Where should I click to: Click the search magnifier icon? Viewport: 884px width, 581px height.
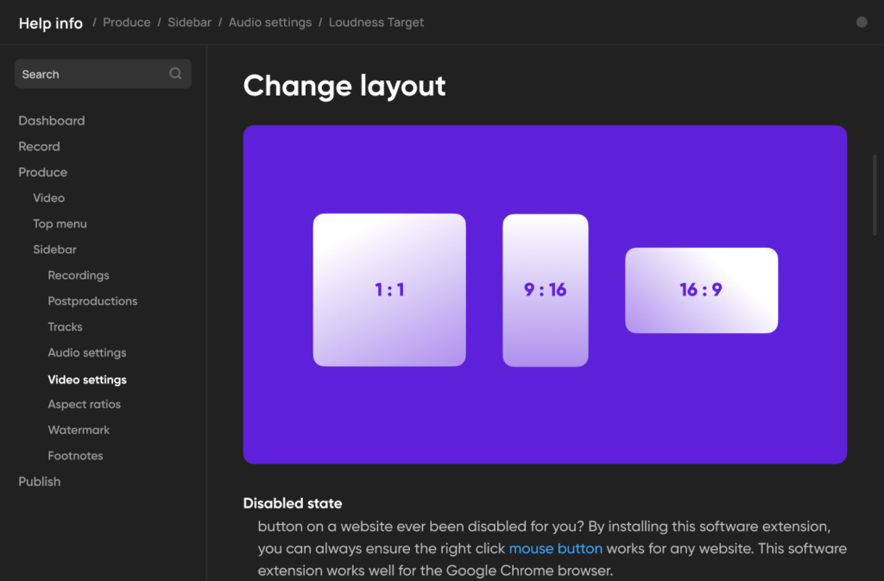[175, 74]
